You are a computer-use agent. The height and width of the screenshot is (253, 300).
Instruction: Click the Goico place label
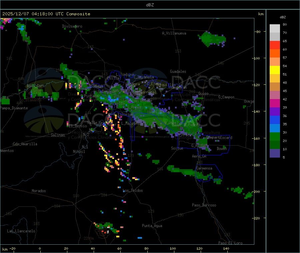203,94
